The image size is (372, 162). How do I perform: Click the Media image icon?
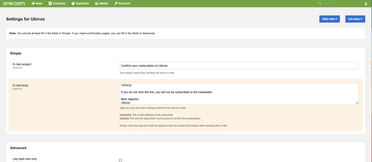[96, 4]
